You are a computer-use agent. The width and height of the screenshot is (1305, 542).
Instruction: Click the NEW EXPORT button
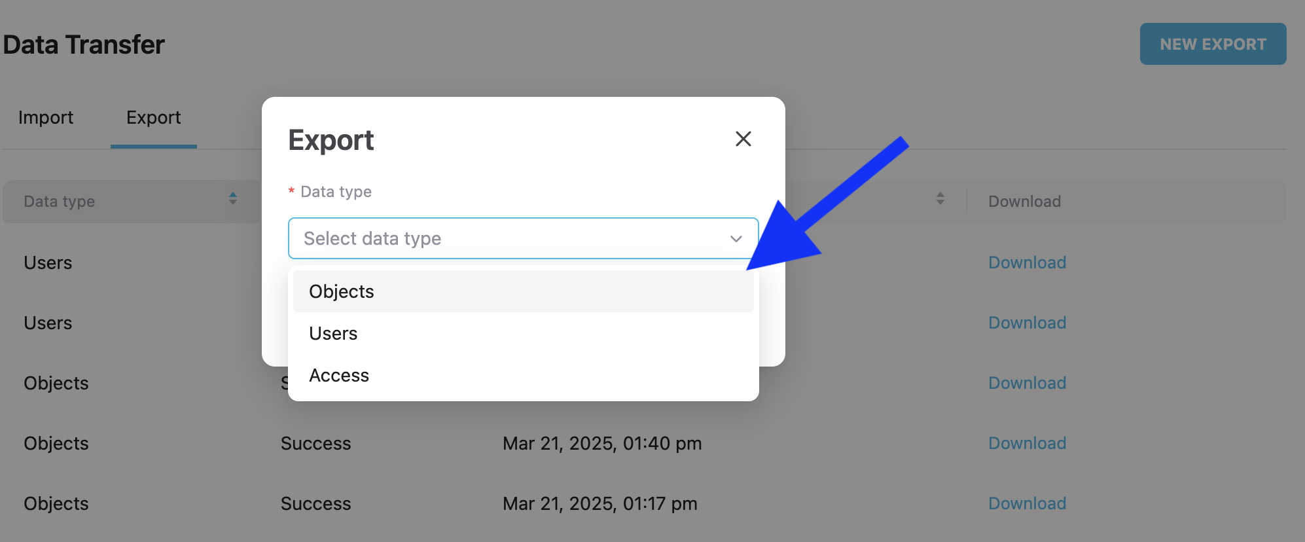coord(1213,44)
